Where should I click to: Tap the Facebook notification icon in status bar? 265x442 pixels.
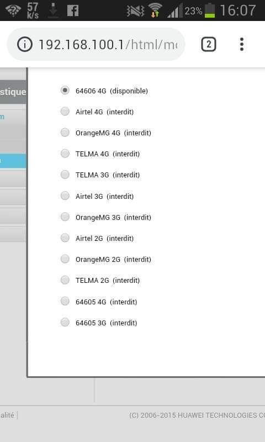73,10
